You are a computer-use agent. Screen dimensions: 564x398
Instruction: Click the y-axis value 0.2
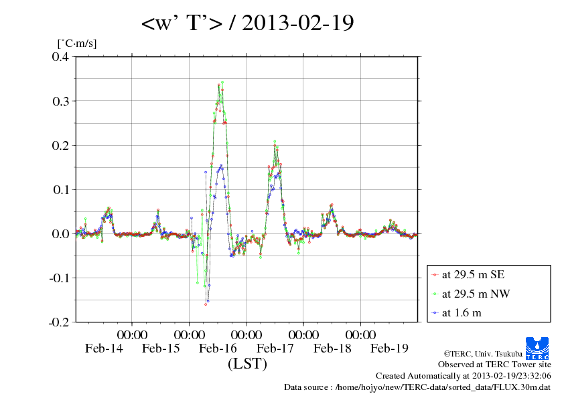tap(60, 145)
